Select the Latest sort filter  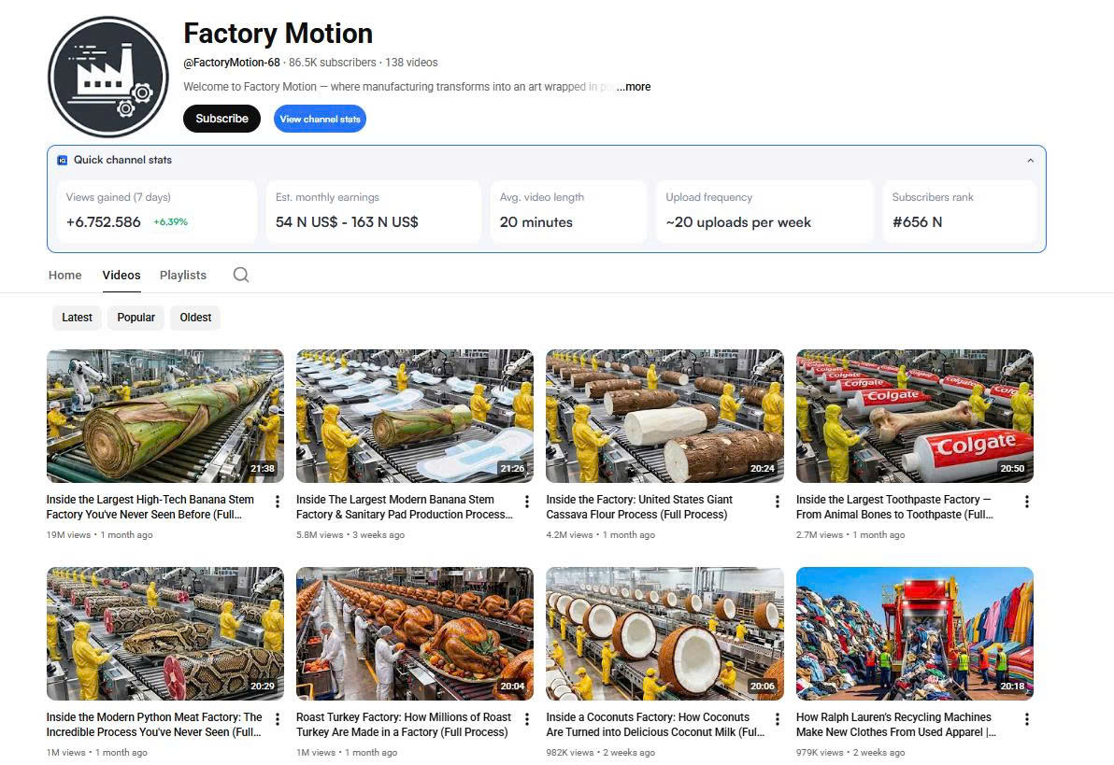pyautogui.click(x=77, y=318)
